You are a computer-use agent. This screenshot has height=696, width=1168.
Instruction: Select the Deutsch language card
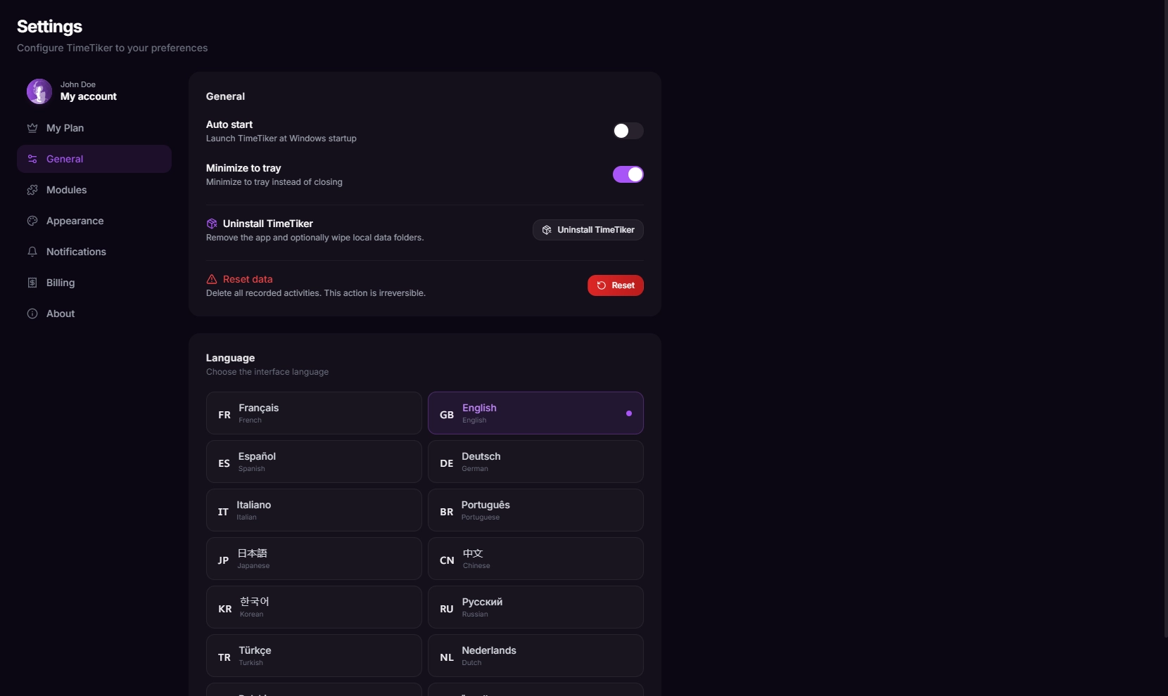click(535, 461)
